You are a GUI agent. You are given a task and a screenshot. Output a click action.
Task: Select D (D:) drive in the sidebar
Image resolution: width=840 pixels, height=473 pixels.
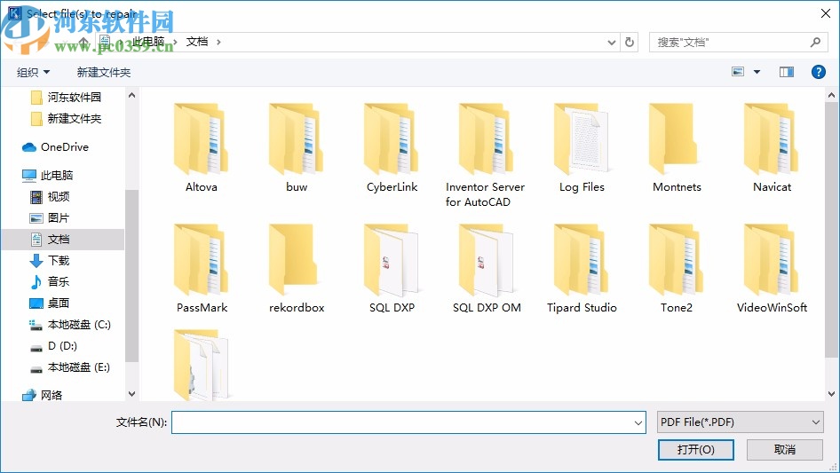point(53,346)
